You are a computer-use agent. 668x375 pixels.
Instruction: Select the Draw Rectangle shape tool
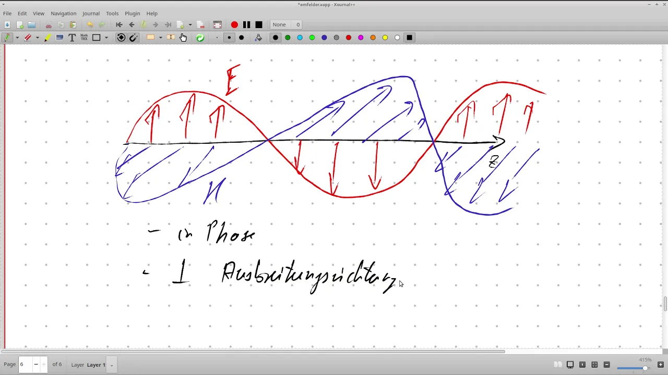click(97, 37)
